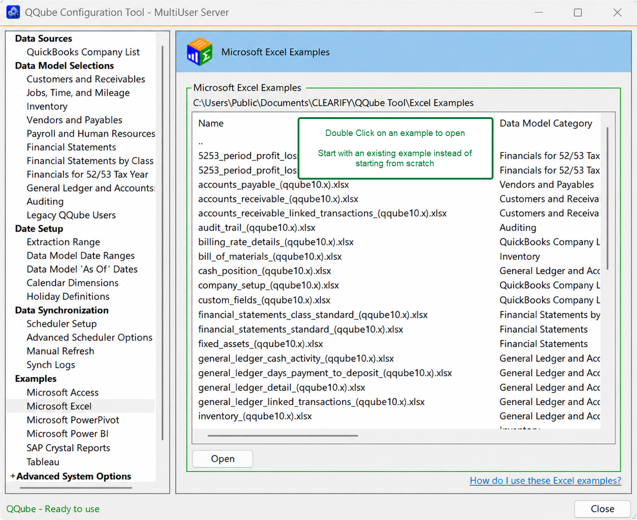The height and width of the screenshot is (520, 637).
Task: View Synch Logs
Action: tap(51, 365)
